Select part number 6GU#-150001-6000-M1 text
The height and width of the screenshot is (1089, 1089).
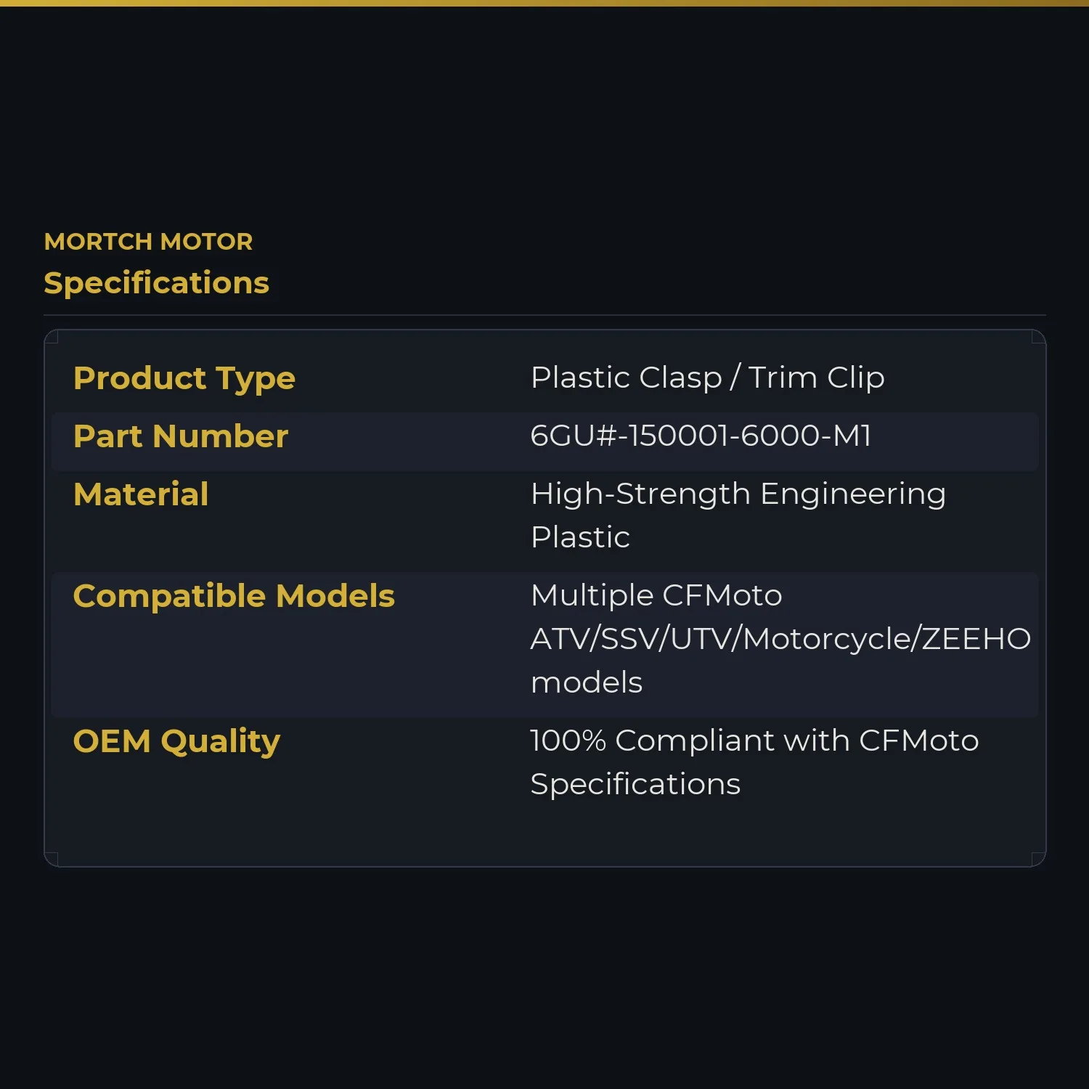(x=701, y=436)
